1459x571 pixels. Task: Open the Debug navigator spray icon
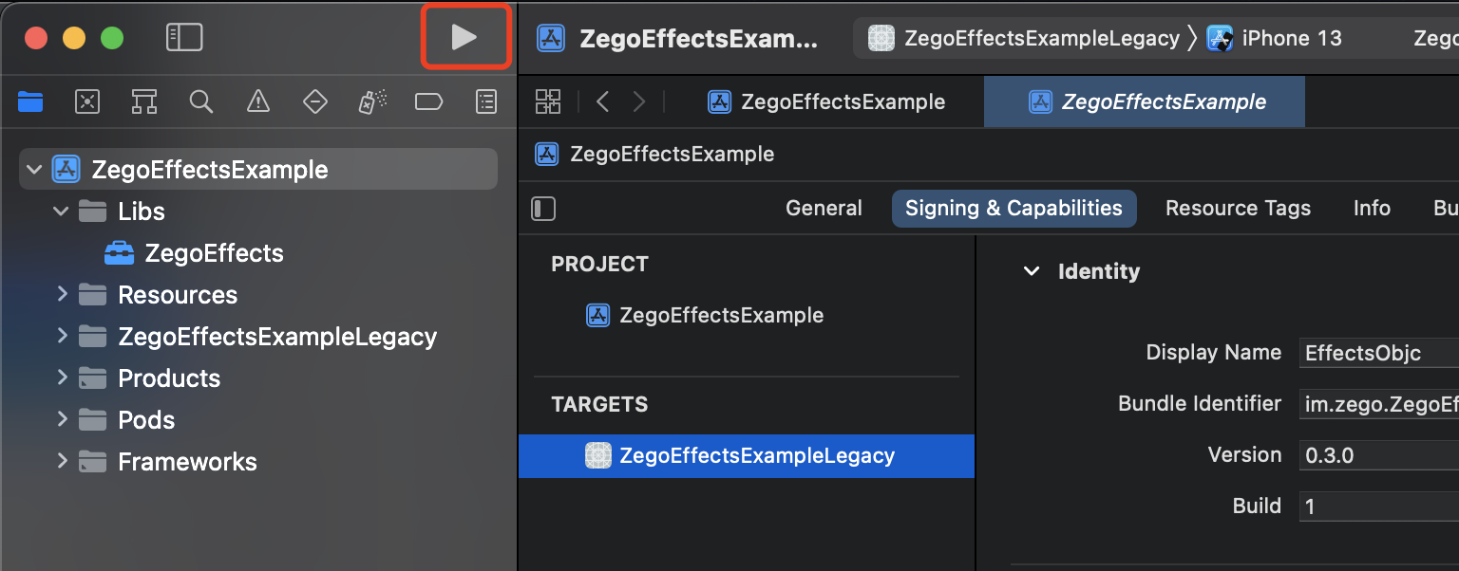coord(372,101)
